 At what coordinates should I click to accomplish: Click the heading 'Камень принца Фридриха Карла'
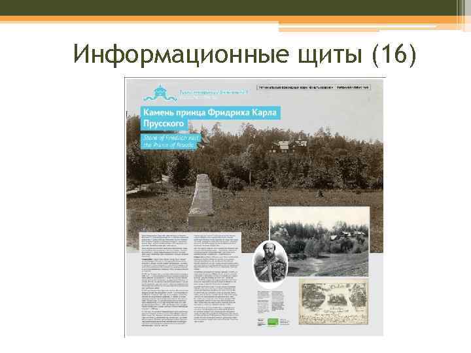click(x=210, y=112)
